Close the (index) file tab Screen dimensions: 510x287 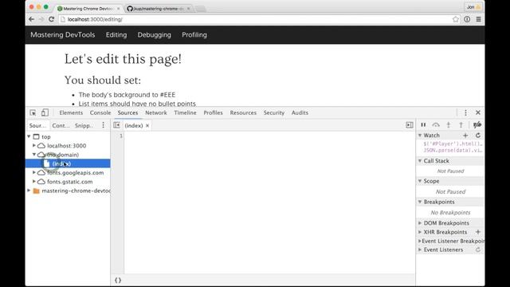tap(147, 126)
